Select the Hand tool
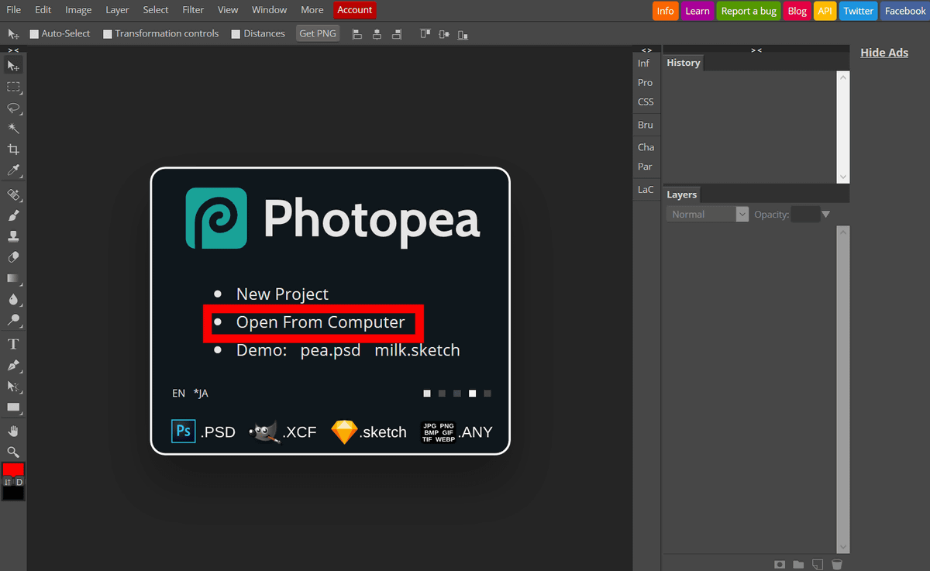The height and width of the screenshot is (571, 930). click(13, 431)
